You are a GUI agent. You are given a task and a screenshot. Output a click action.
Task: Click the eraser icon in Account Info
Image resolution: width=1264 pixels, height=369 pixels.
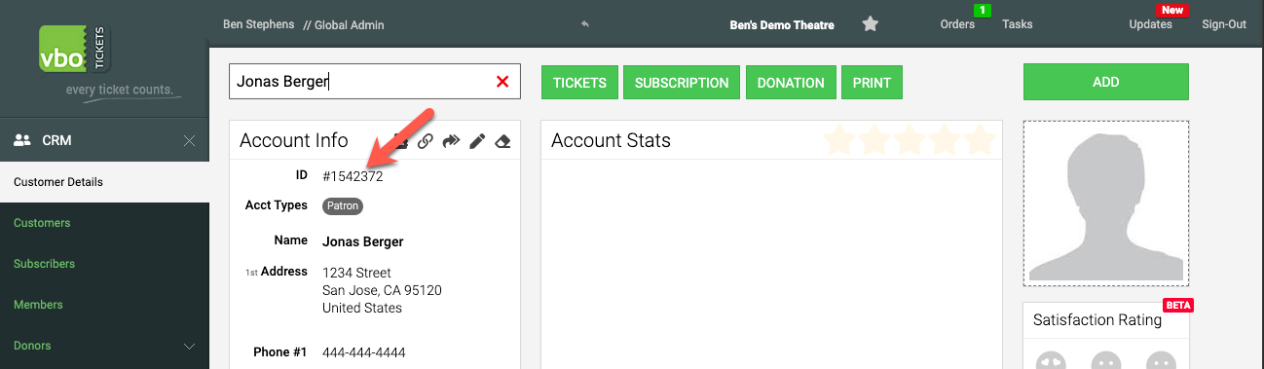click(502, 141)
